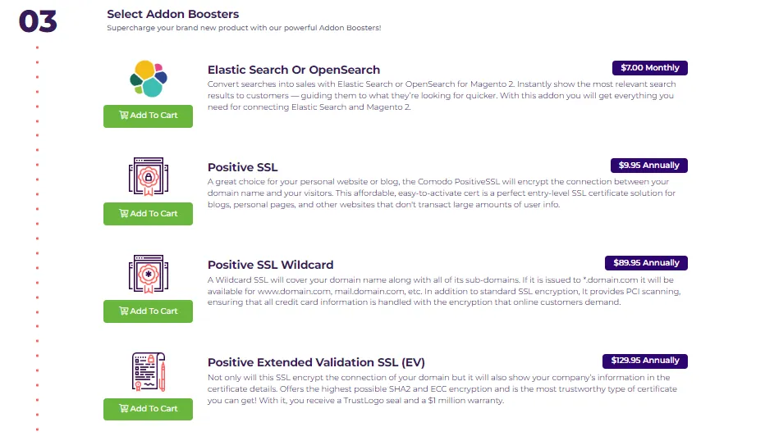This screenshot has height=436, width=765.
Task: Click the Positive SSL certificate icon
Action: click(148, 178)
